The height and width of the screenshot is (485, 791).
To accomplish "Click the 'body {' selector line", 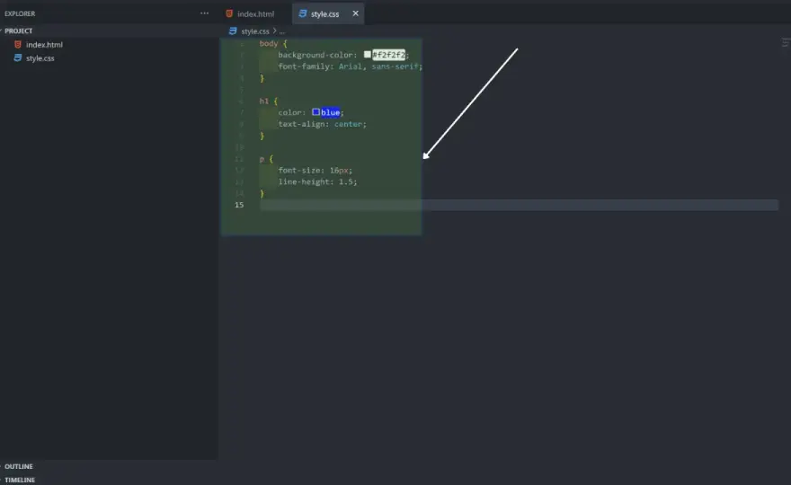I will tap(273, 44).
